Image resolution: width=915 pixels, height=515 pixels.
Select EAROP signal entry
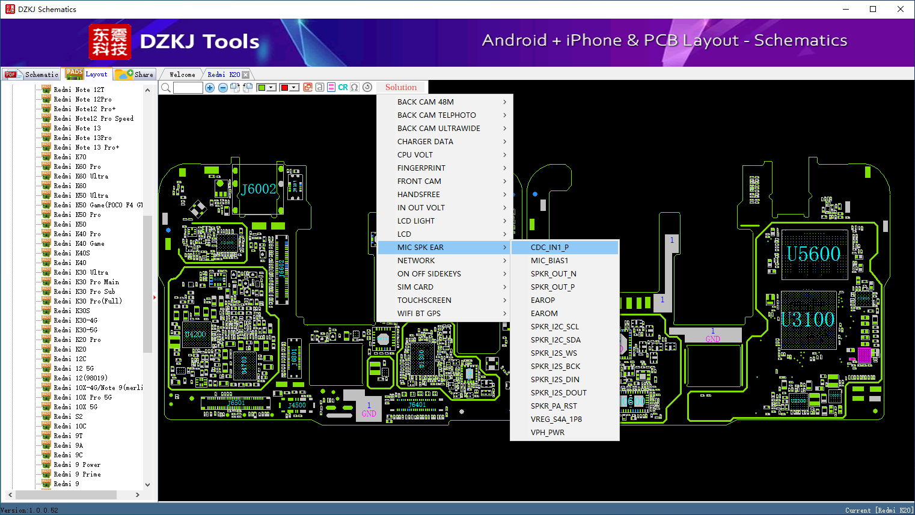coord(565,300)
